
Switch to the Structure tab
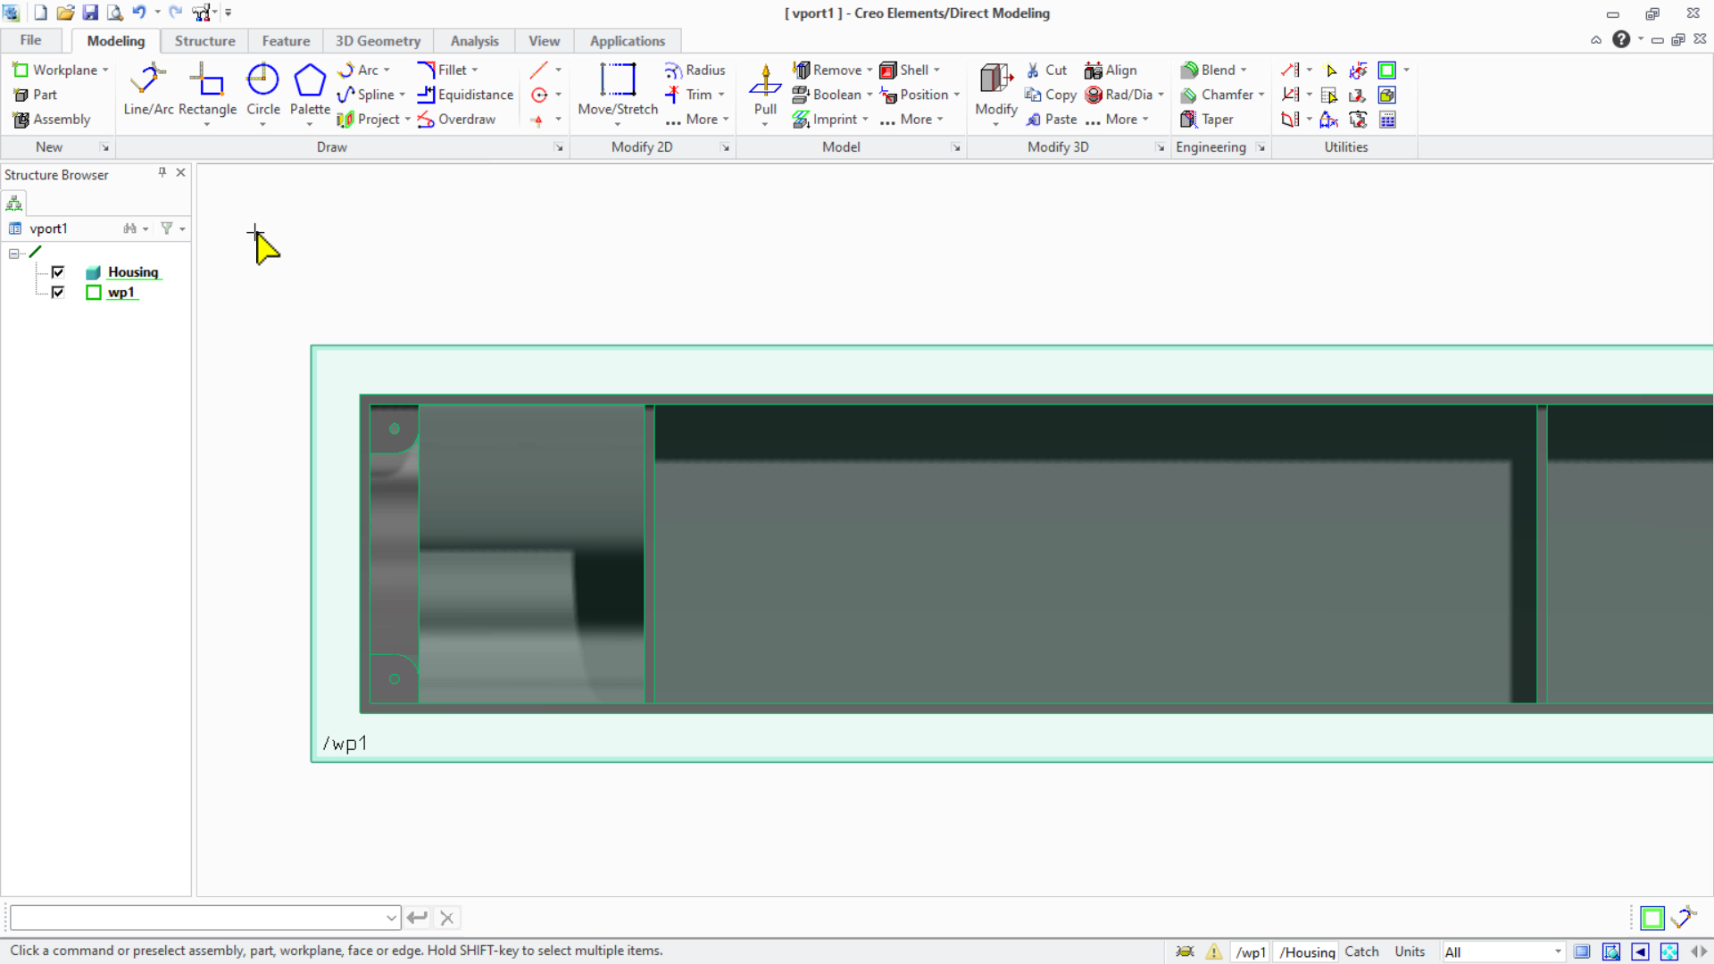[204, 40]
